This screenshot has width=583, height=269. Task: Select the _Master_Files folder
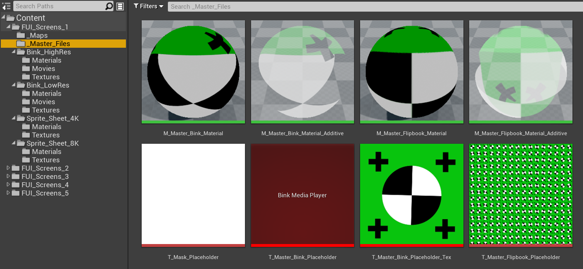pos(48,44)
